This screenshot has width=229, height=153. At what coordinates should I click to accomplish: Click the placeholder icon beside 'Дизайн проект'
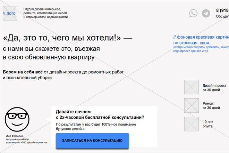click(x=191, y=87)
